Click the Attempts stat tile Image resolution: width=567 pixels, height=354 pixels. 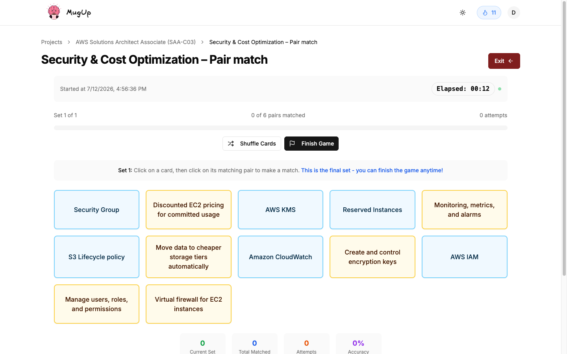pyautogui.click(x=306, y=345)
